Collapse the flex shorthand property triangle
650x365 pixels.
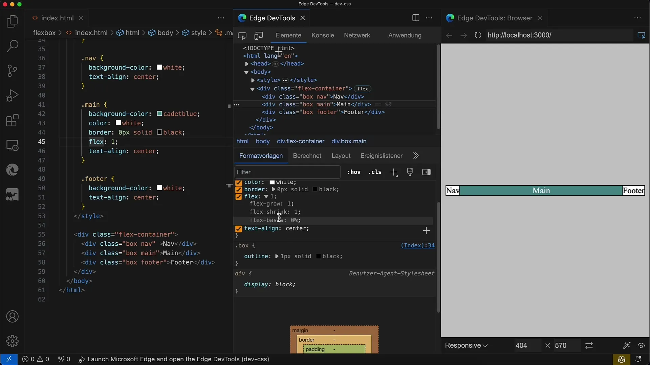pyautogui.click(x=266, y=196)
